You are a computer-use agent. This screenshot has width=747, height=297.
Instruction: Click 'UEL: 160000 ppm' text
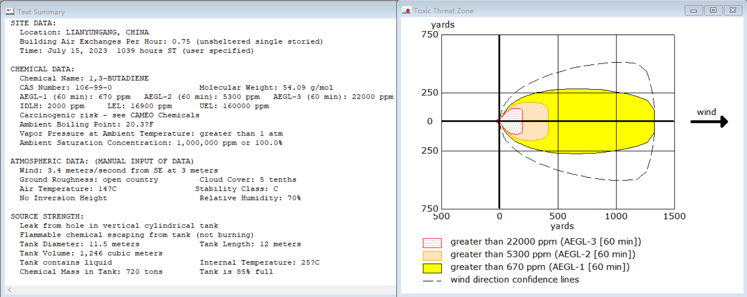click(234, 106)
